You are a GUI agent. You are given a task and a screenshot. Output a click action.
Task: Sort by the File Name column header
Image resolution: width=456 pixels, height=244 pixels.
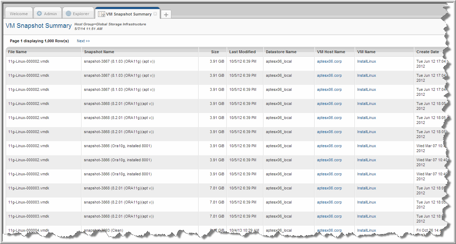[x=17, y=52]
